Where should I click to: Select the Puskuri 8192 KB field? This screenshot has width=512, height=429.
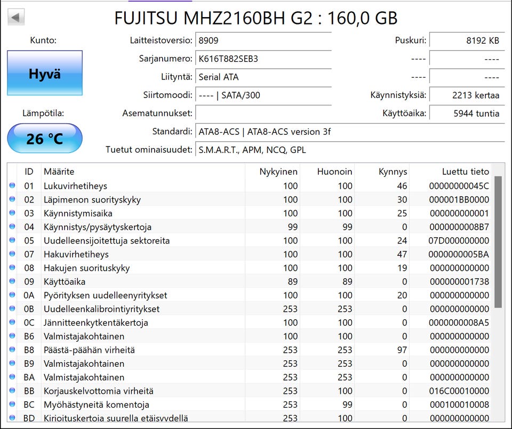(x=467, y=41)
